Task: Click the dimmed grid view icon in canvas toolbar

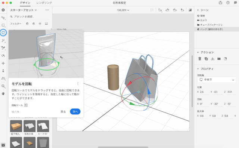Action: [x=152, y=10]
